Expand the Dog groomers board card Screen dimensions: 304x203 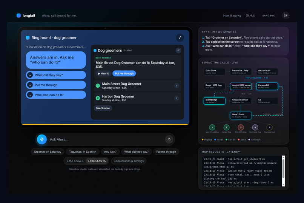click(178, 50)
